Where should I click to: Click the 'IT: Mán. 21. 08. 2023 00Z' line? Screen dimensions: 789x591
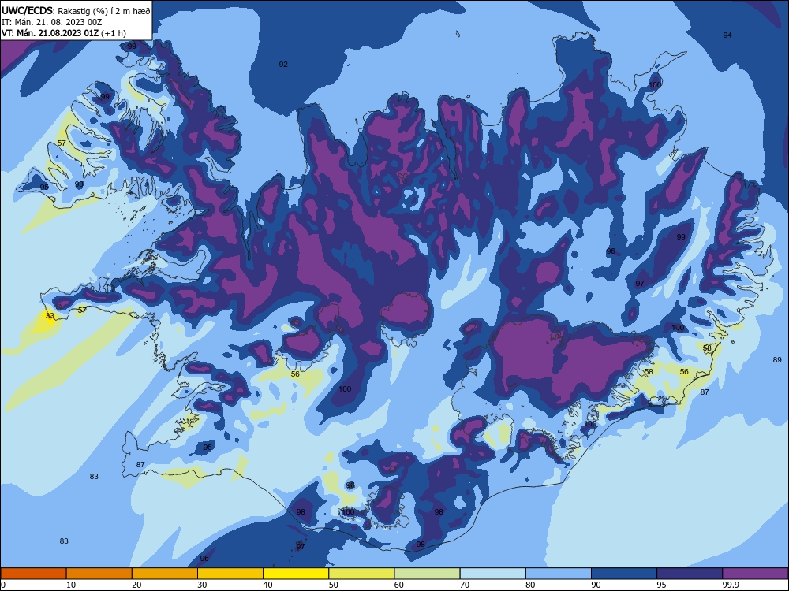[x=52, y=22]
